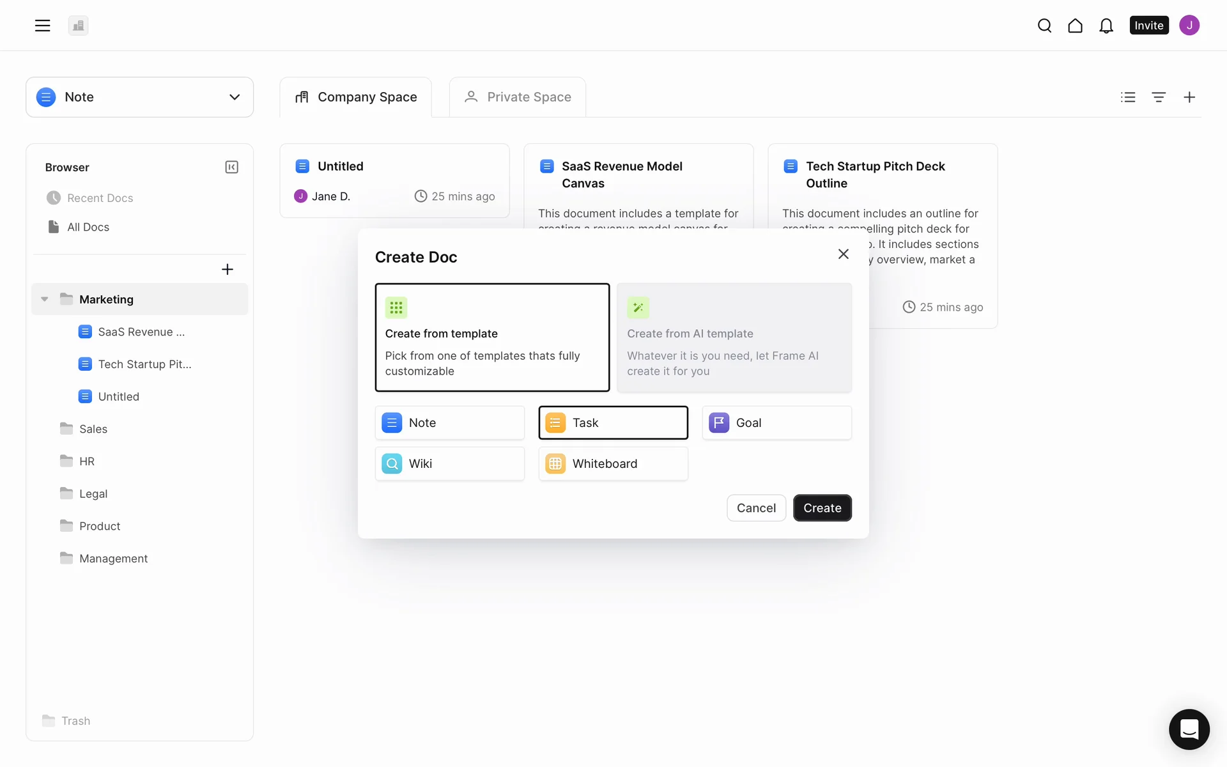Select the Company Space tab
This screenshot has width=1227, height=767.
click(355, 97)
